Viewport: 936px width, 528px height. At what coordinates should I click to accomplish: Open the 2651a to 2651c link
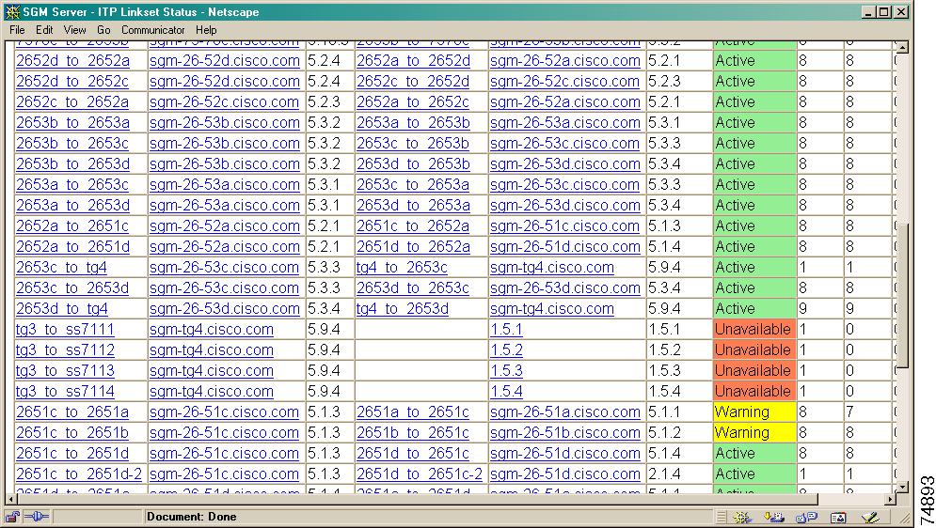point(412,412)
